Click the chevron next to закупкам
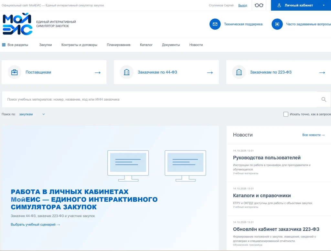The width and height of the screenshot is (331, 251). (44, 114)
